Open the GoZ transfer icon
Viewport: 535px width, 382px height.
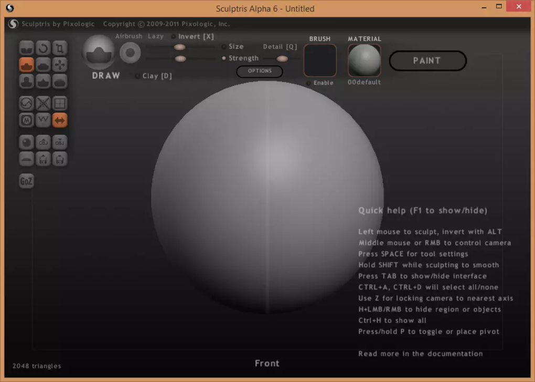pos(26,181)
